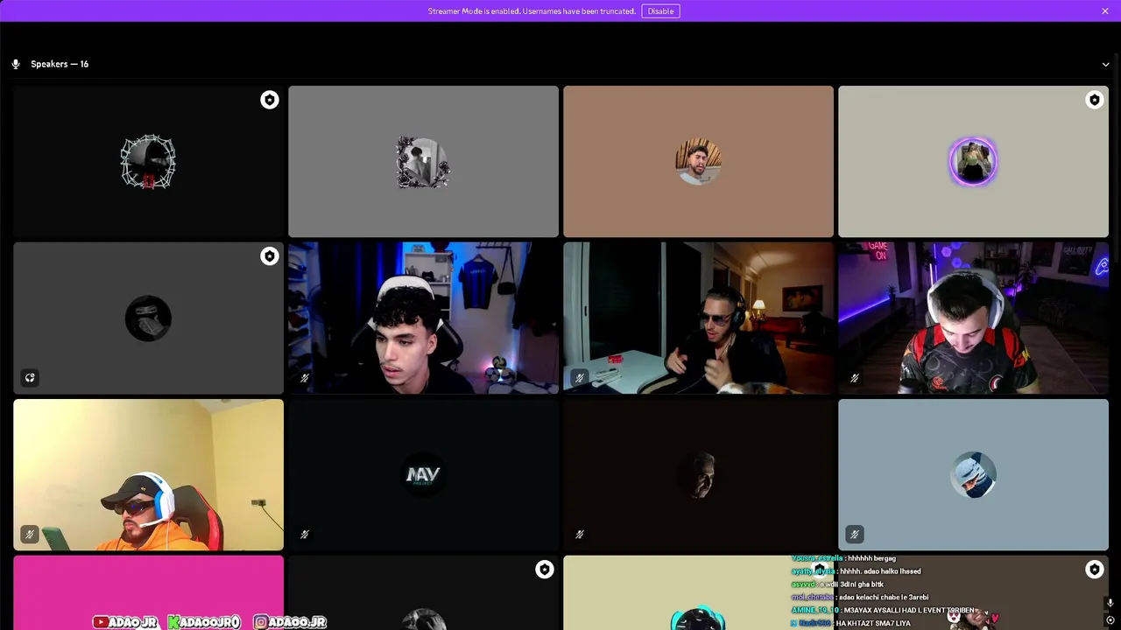The image size is (1121, 630).
Task: Click chat message 'adao kelachi chabe le 3arebi'
Action: point(884,597)
